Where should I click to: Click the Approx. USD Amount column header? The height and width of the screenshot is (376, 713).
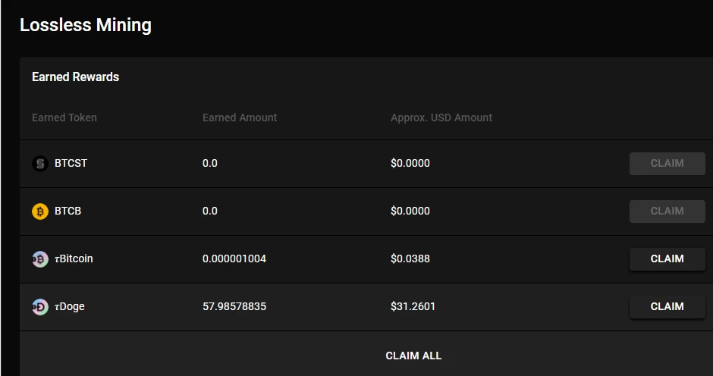coord(441,117)
